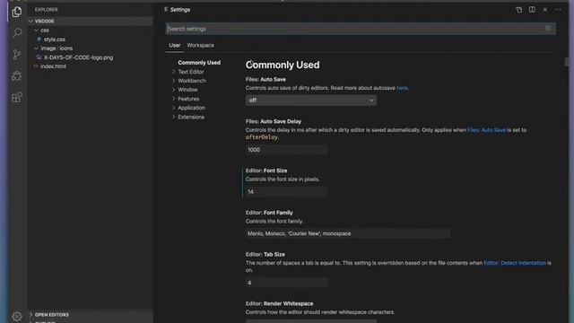Click the settings filter icon in search bar

(548, 28)
